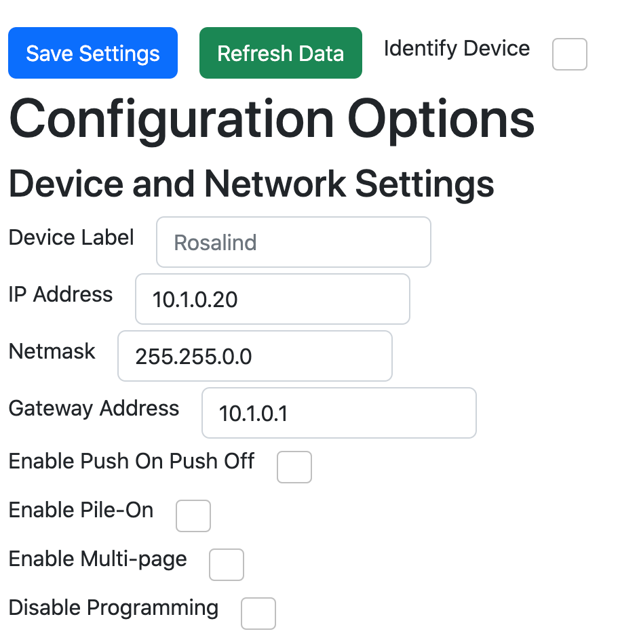Click the Save Settings button
639x640 pixels.
pyautogui.click(x=93, y=53)
